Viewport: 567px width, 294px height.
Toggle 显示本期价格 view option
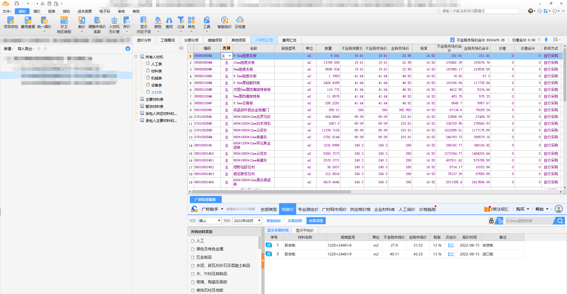coord(278,230)
